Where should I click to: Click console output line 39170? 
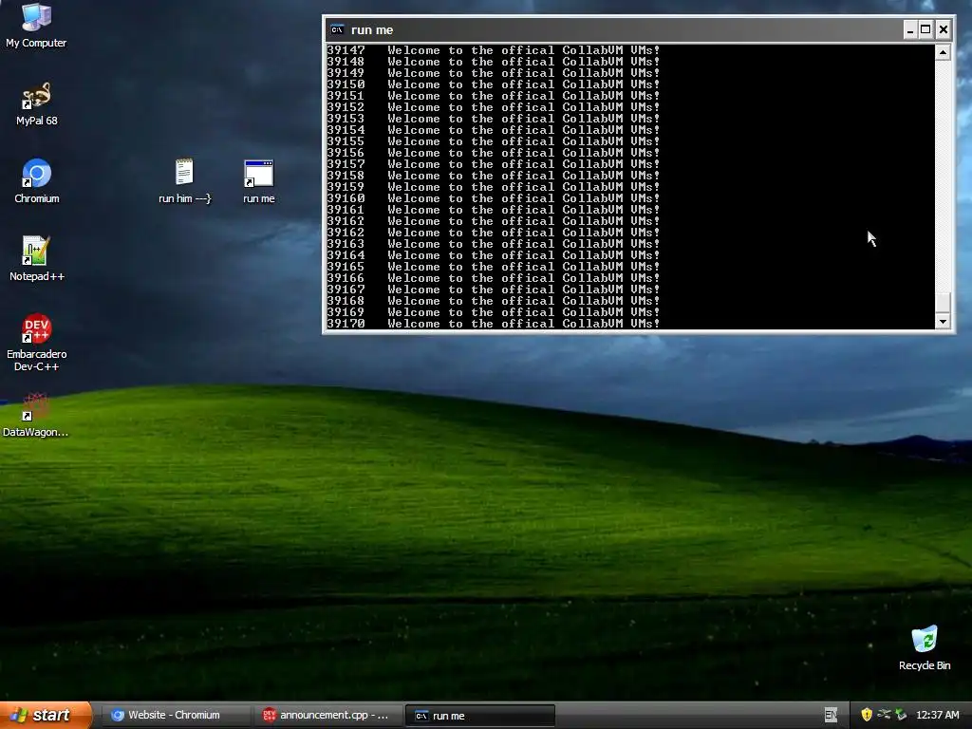494,324
